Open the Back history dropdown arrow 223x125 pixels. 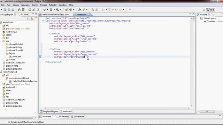coord(123,10)
